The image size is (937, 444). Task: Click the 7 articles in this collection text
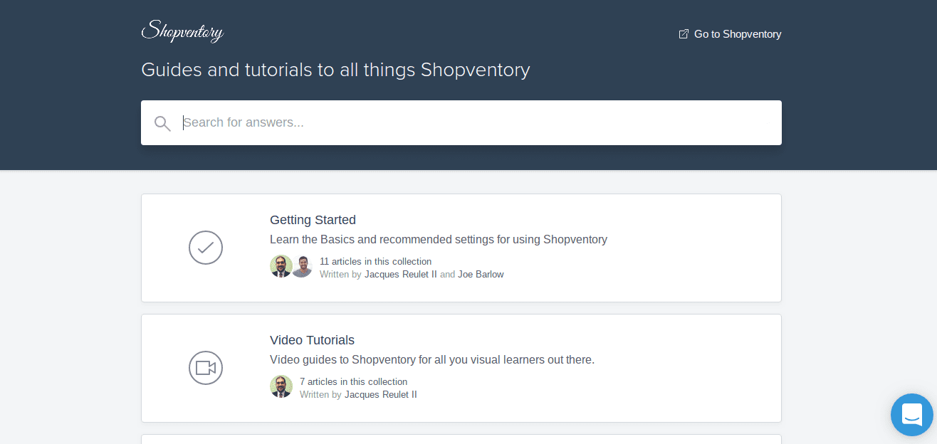point(353,381)
